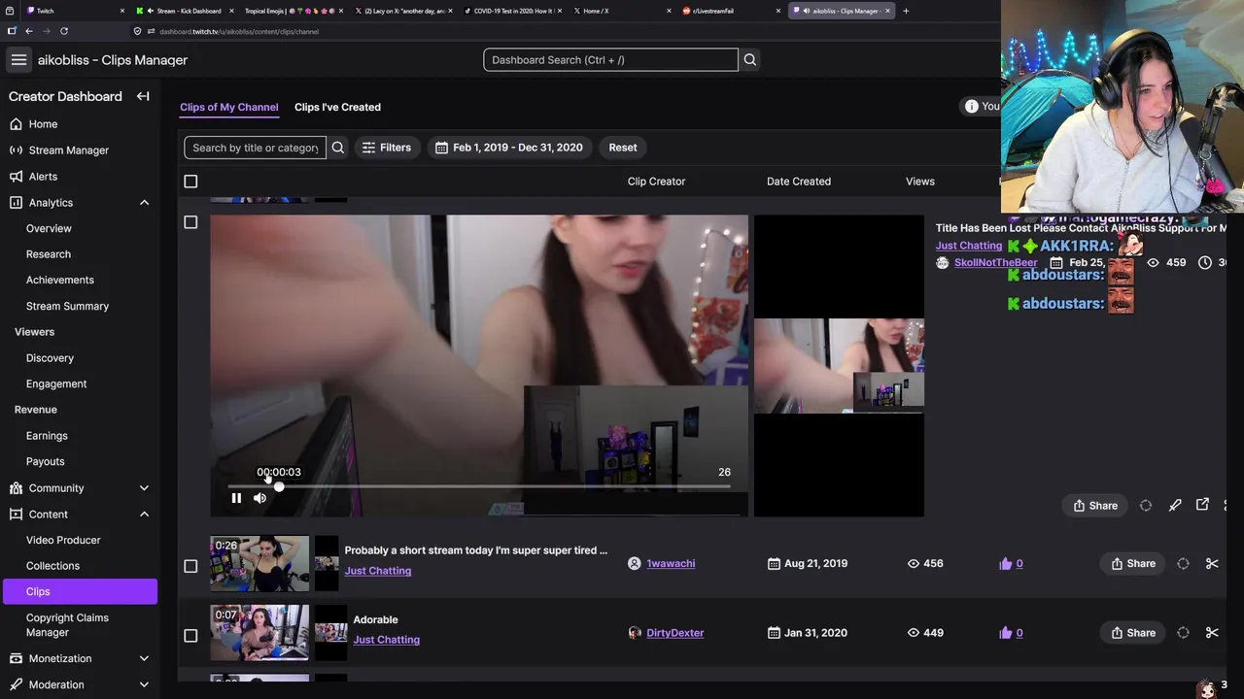Sort by Views column header
The height and width of the screenshot is (699, 1244).
919,182
